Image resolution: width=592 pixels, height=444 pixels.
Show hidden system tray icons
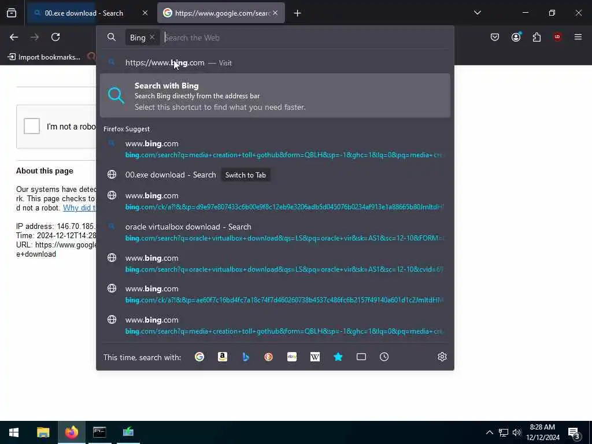489,432
